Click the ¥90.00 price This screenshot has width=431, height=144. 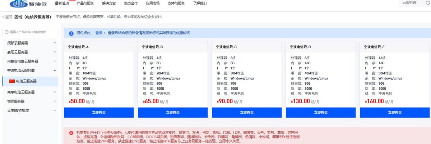tap(225, 101)
